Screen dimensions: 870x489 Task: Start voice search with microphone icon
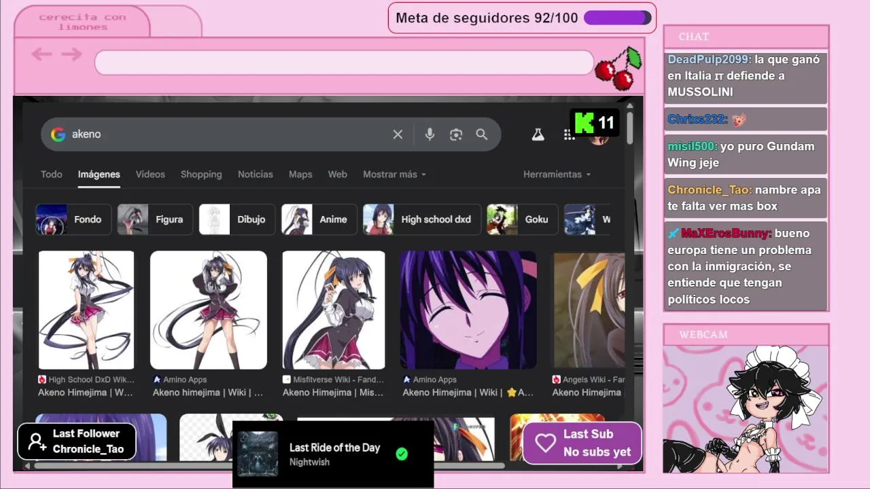pyautogui.click(x=430, y=134)
